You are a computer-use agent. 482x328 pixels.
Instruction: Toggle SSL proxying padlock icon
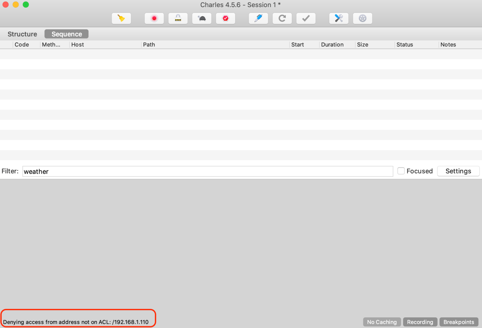178,18
